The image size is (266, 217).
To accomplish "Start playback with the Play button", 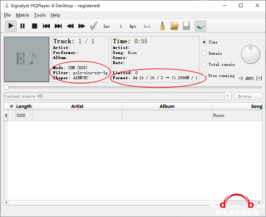I will 11,26.
